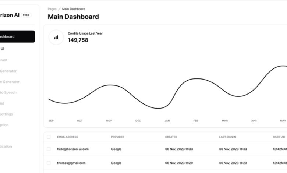Click the APR label on chart axis

pyautogui.click(x=254, y=121)
